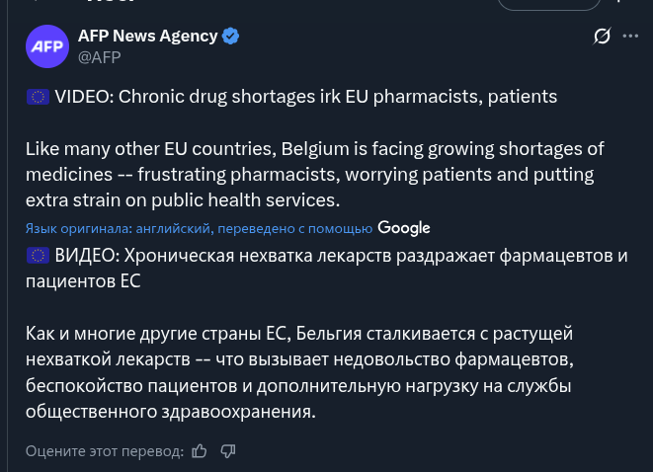The image size is (653, 472).
Task: Click the Google logo
Action: click(x=403, y=228)
